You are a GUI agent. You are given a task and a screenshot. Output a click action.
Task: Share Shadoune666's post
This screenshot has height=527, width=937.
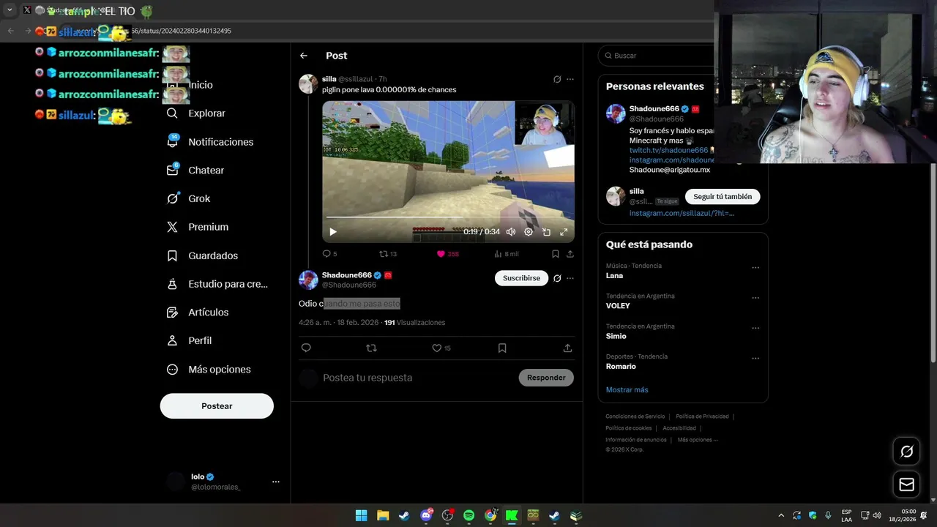567,348
